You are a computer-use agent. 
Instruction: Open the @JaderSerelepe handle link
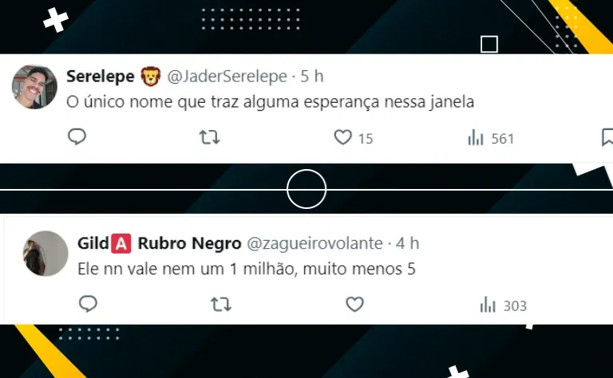[x=227, y=76]
